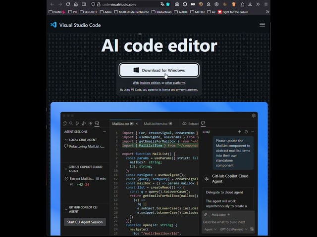Viewport: 317px width, 237px height.
Task: Open the Agent mode dropdown
Action: [210, 229]
